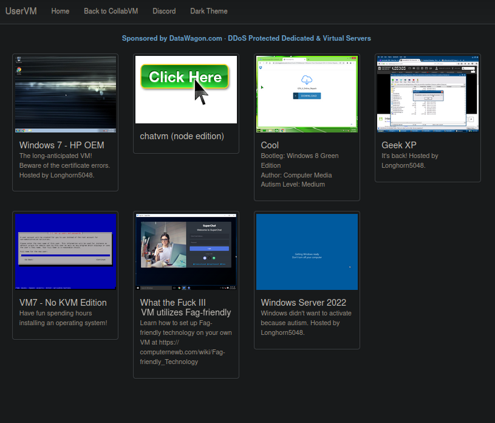Viewport: 495px width, 423px height.
Task: Select the Geek XP title text
Action: coord(398,145)
